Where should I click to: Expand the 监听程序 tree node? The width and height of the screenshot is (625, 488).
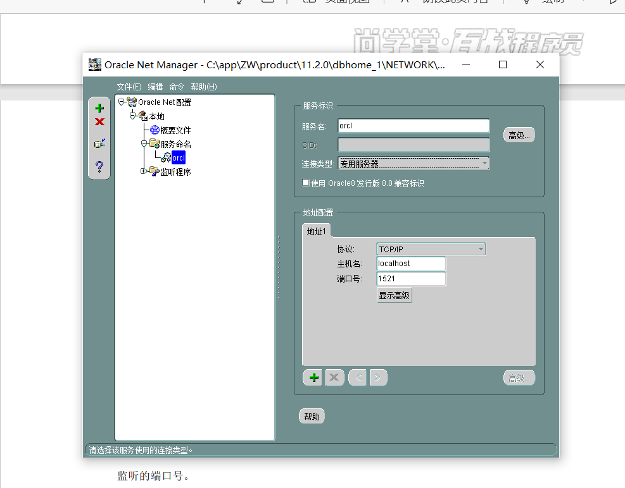point(144,171)
